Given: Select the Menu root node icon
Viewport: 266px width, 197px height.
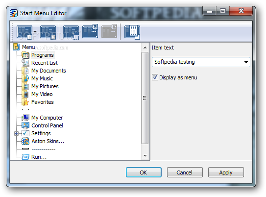Looking at the screenshot, I should tap(16, 47).
